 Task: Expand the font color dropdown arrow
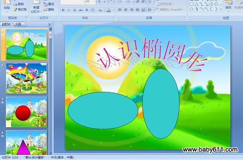click(x=113, y=10)
